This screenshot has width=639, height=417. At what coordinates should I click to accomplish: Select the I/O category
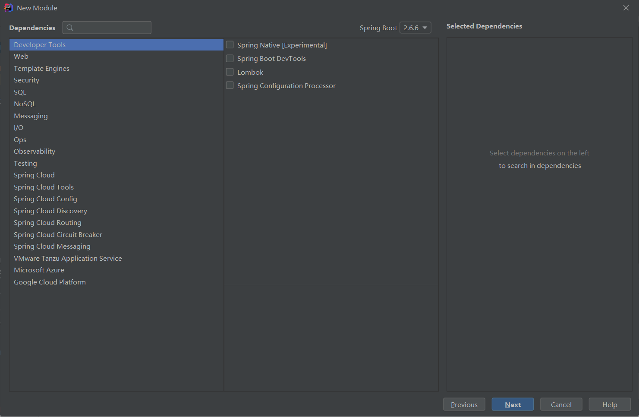pos(116,128)
